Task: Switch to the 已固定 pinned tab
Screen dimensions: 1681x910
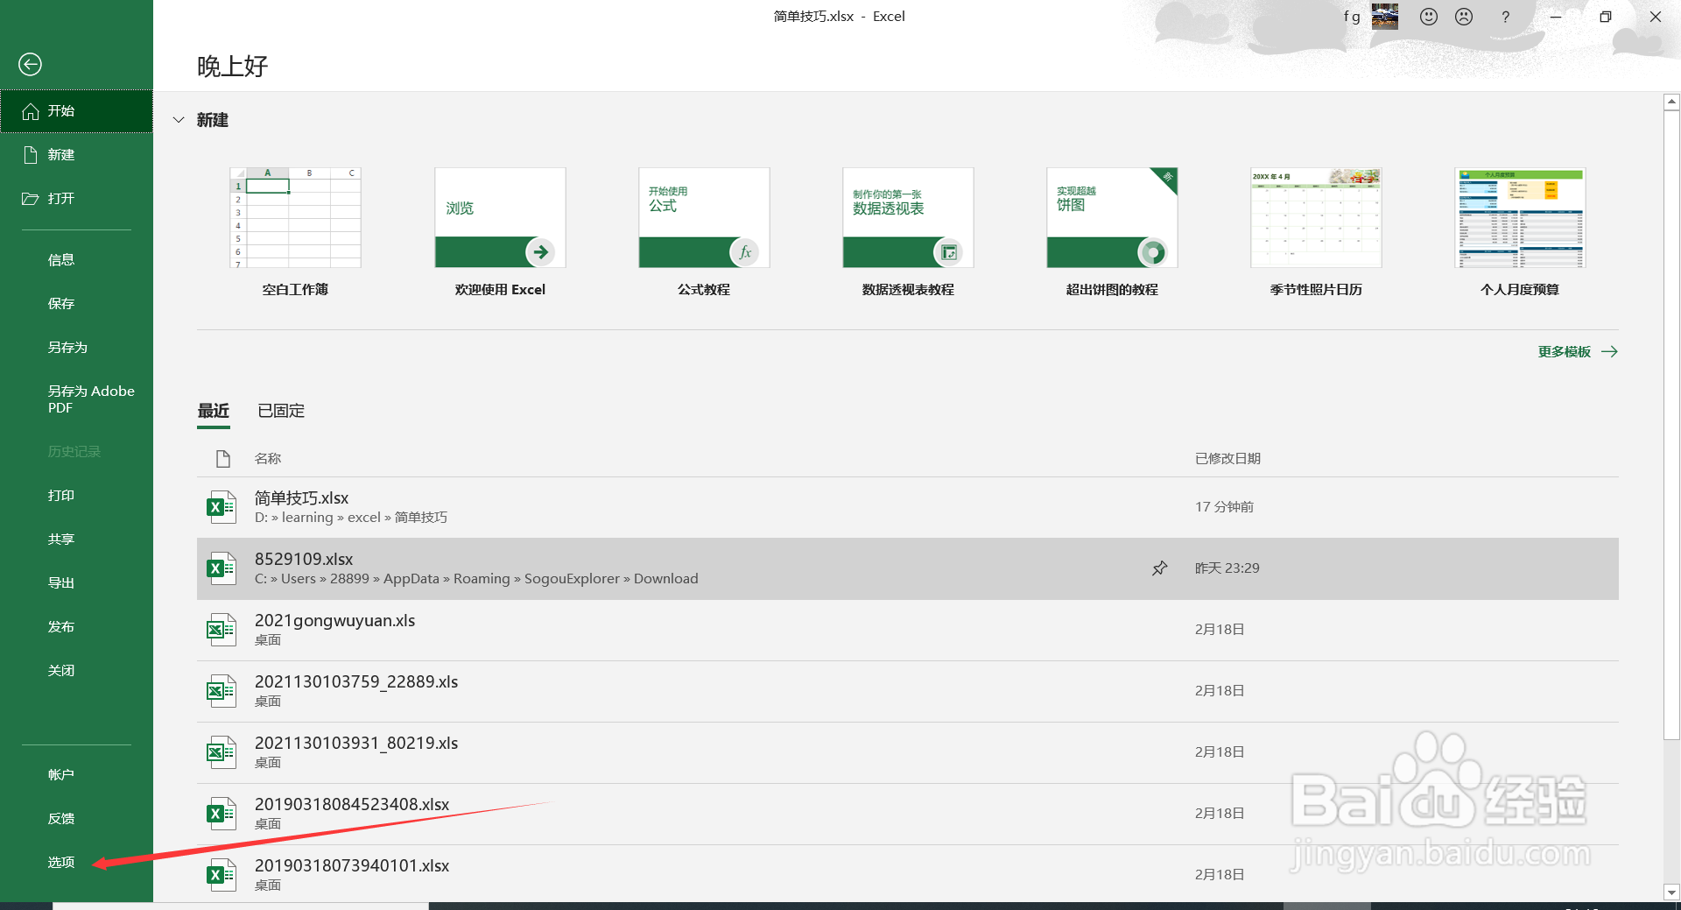Action: tap(281, 411)
